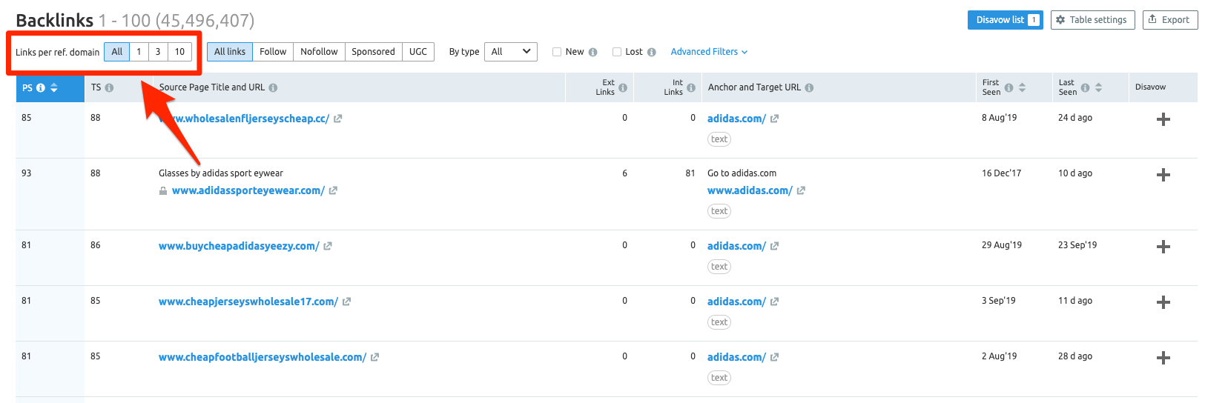
Task: Click First Seen value '16 Dec'17'
Action: [1001, 173]
